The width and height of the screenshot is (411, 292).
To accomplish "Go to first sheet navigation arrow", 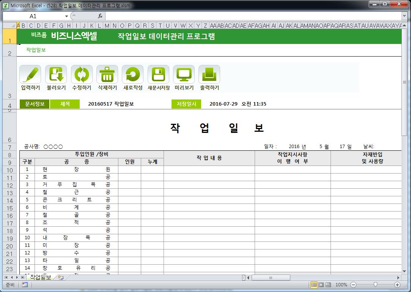I will point(6,277).
